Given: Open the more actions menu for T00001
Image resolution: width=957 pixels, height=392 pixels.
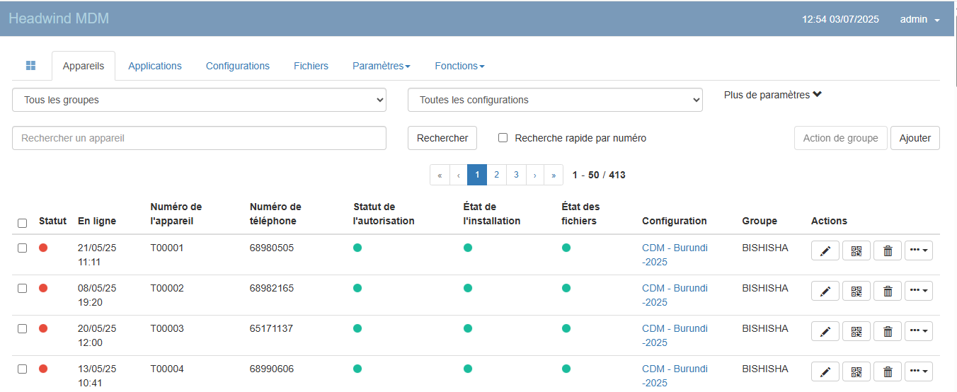Looking at the screenshot, I should [x=918, y=251].
